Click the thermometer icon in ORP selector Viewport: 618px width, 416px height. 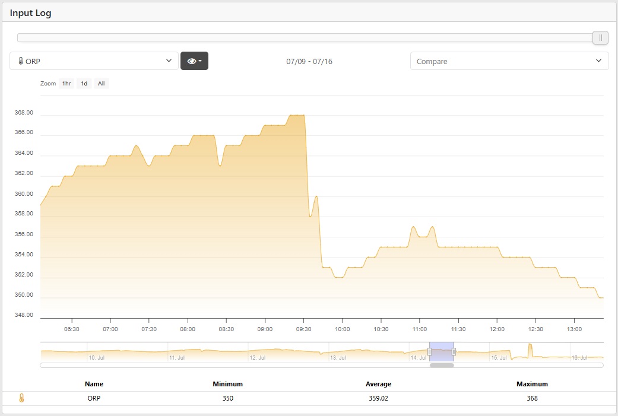click(21, 61)
